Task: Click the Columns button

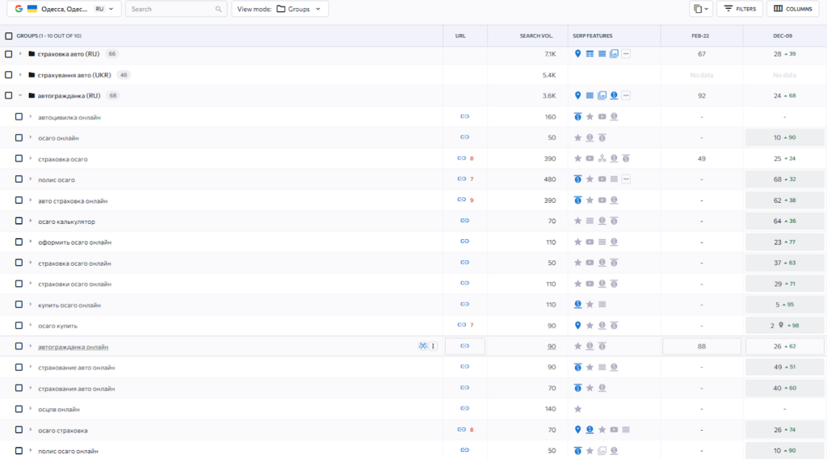Action: tap(792, 9)
